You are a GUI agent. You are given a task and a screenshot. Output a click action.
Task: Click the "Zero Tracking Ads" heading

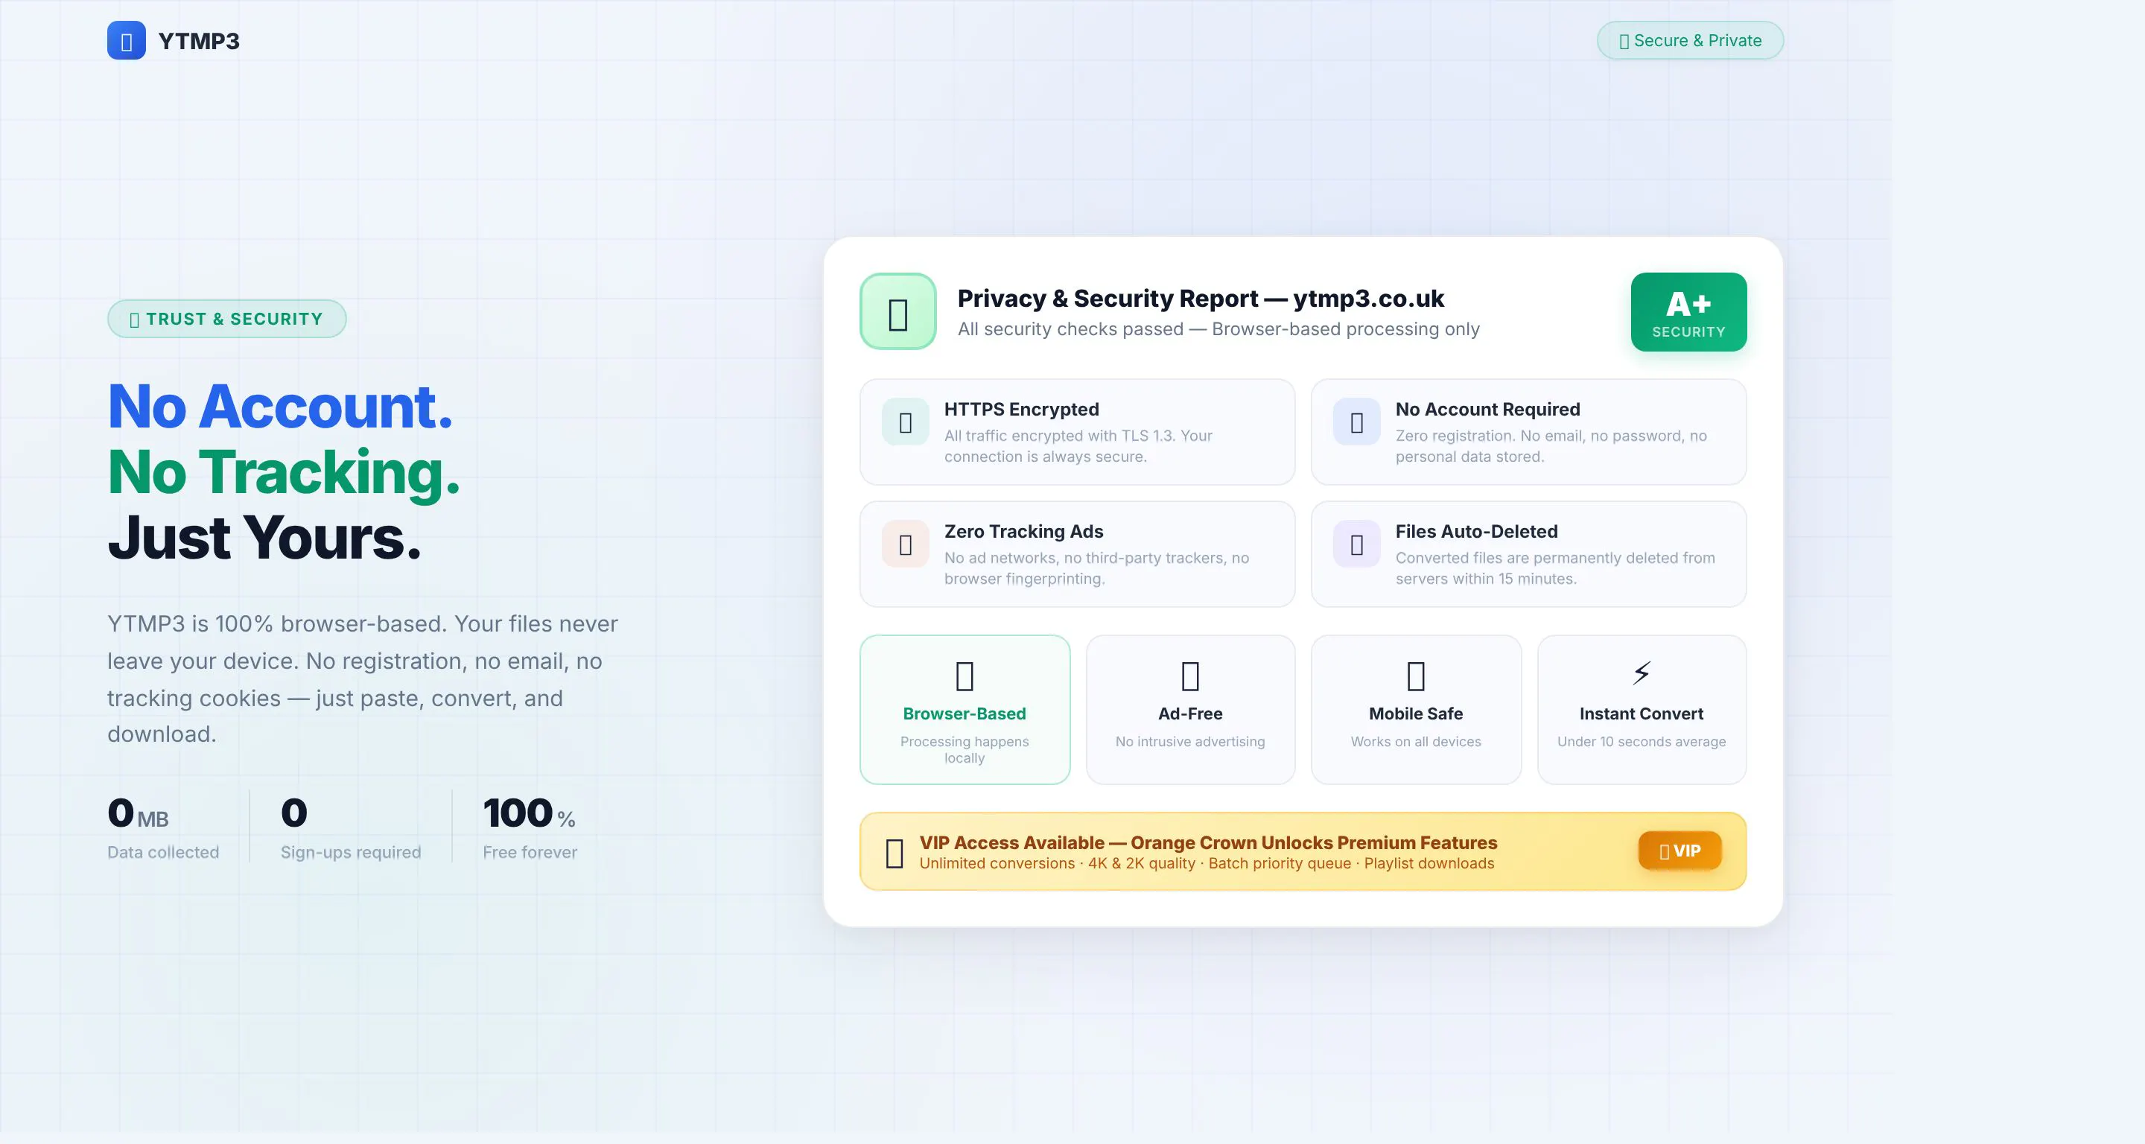(x=1023, y=531)
